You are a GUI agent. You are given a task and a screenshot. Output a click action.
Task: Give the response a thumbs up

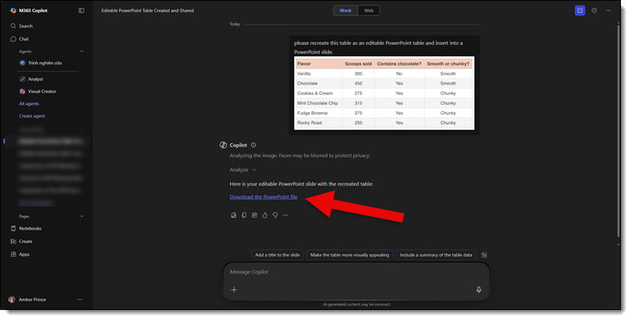(264, 215)
